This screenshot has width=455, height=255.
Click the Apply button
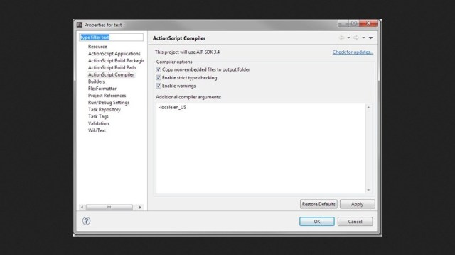(x=357, y=204)
